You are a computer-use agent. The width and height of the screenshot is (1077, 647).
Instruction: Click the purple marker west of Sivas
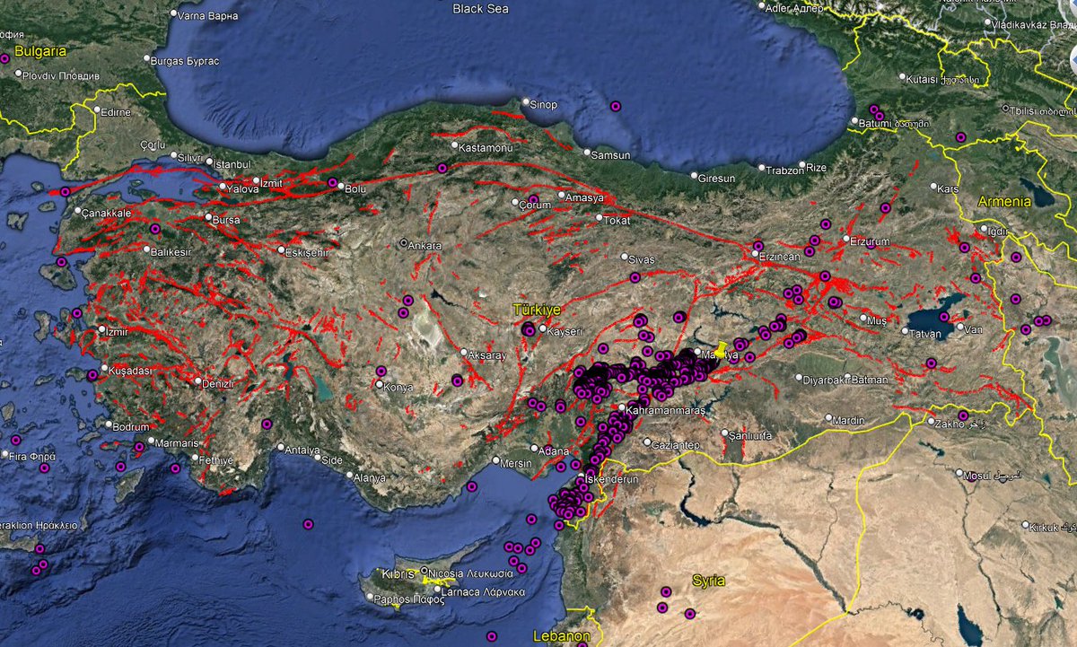coord(635,278)
